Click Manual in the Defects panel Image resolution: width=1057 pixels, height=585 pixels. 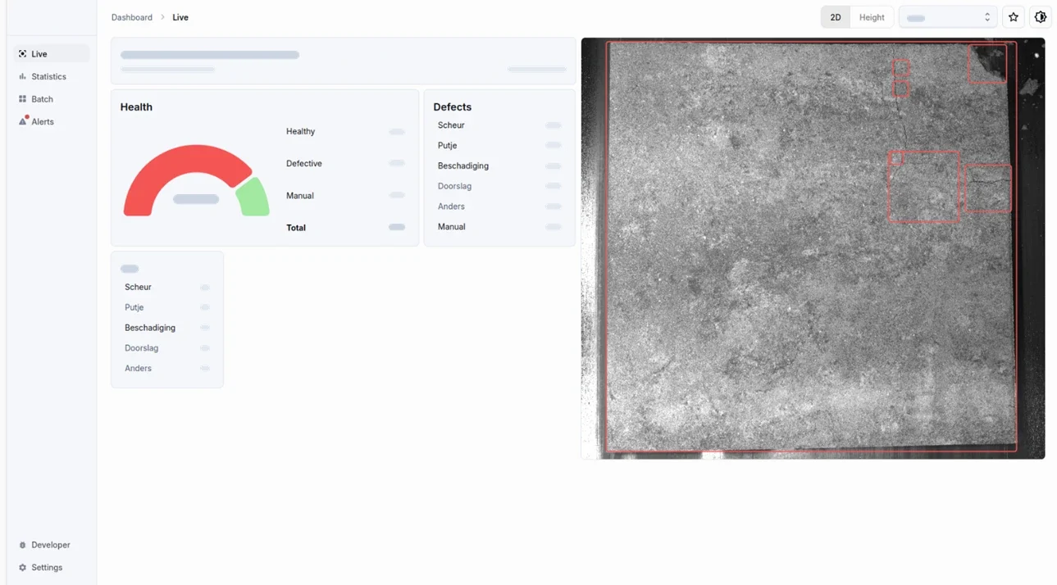pos(499,227)
